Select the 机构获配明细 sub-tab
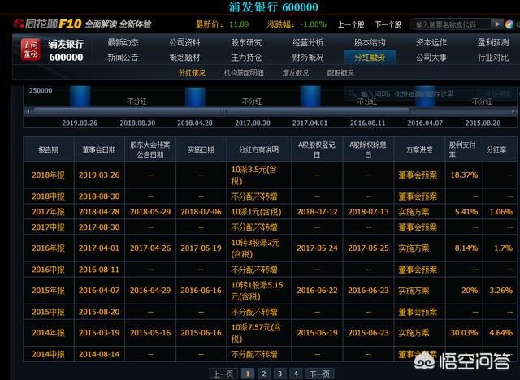Image resolution: width=520 pixels, height=380 pixels. coord(244,73)
